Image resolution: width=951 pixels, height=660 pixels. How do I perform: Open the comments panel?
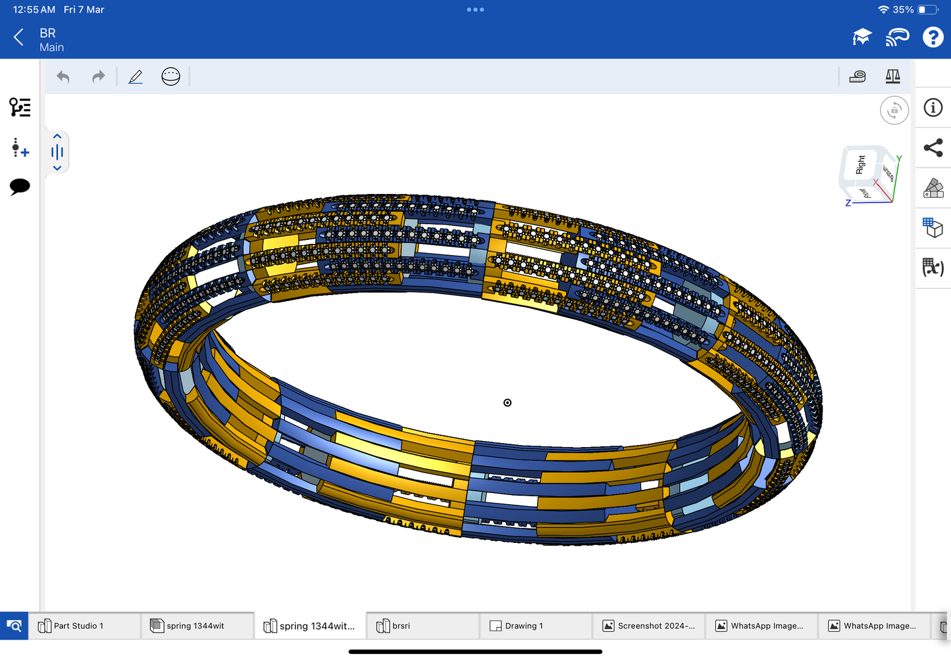[20, 187]
